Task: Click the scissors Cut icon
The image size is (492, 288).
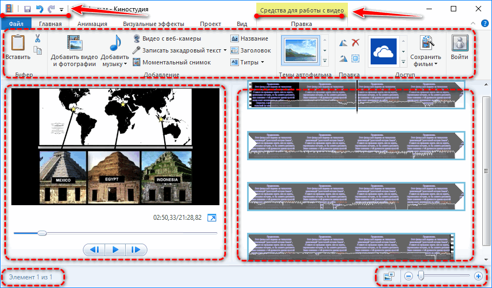Action: [37, 38]
